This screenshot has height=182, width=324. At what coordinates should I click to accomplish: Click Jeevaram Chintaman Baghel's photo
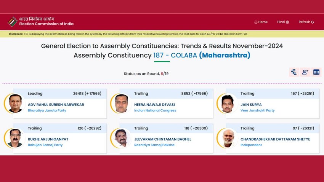coord(122,138)
